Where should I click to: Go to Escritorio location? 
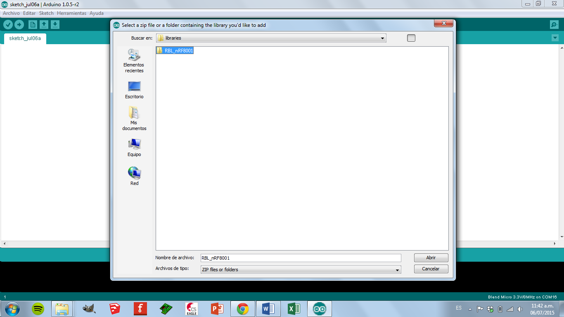(x=134, y=90)
